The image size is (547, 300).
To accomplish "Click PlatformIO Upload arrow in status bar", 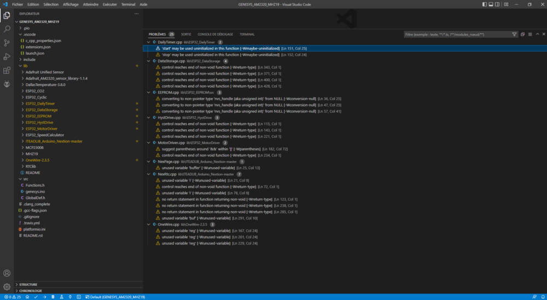I will tap(44, 297).
